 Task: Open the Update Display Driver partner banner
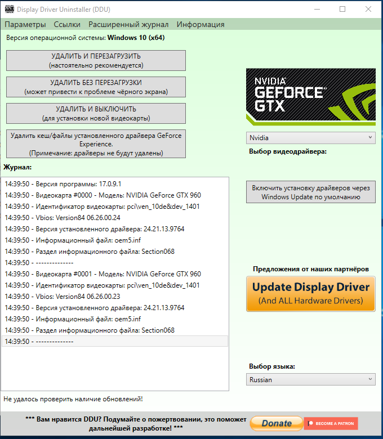[x=311, y=294]
